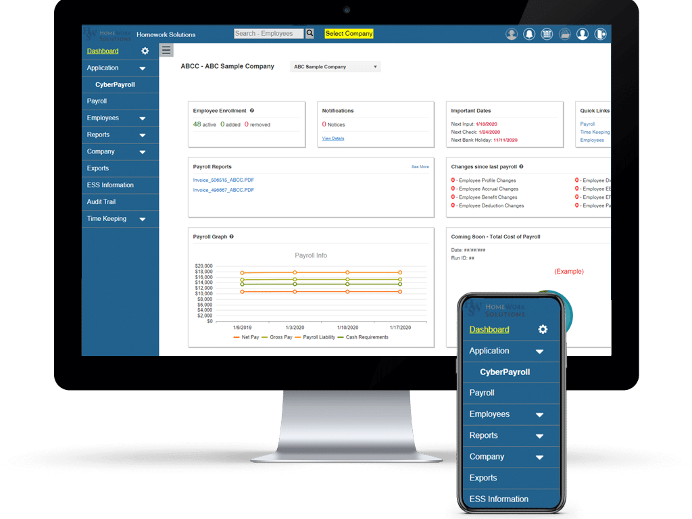Open ESS Information in desktop sidebar
This screenshot has width=692, height=519.
click(110, 185)
